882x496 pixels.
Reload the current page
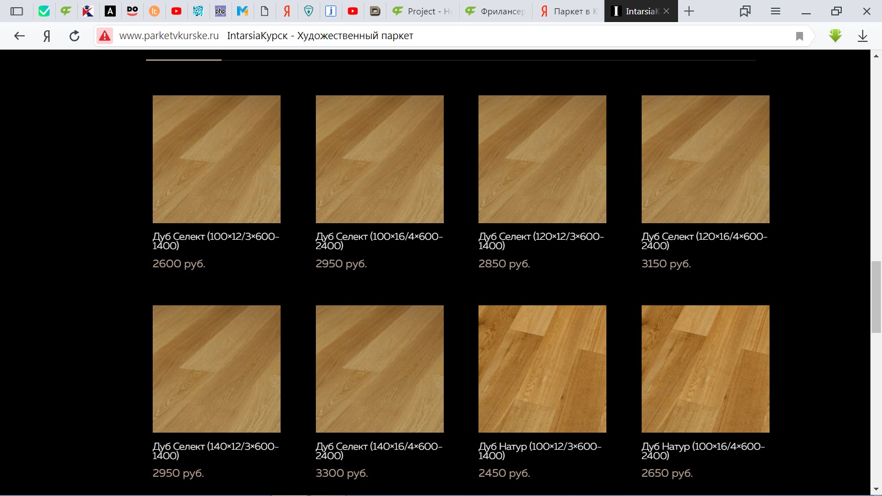(74, 36)
